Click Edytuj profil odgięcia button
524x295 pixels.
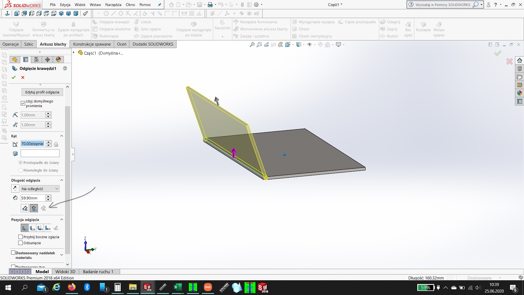(x=42, y=92)
